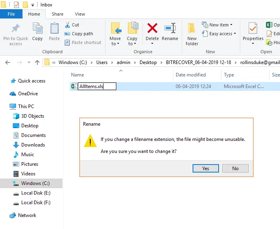Open the recent locations chevron

[29, 62]
